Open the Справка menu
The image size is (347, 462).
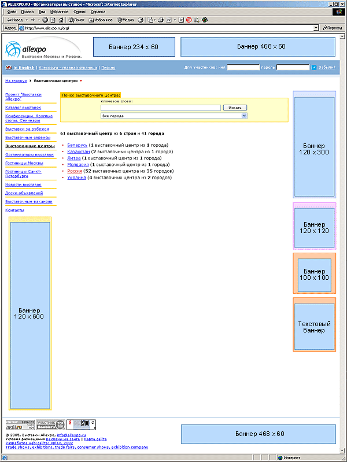(98, 12)
